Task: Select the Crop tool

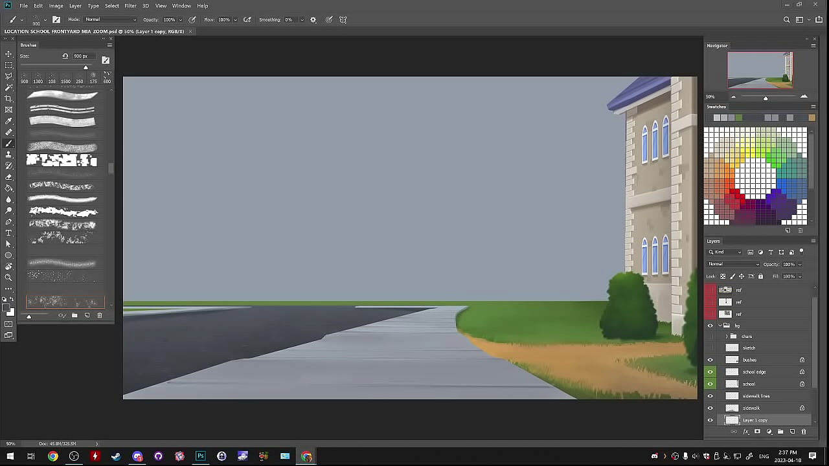Action: [x=8, y=98]
